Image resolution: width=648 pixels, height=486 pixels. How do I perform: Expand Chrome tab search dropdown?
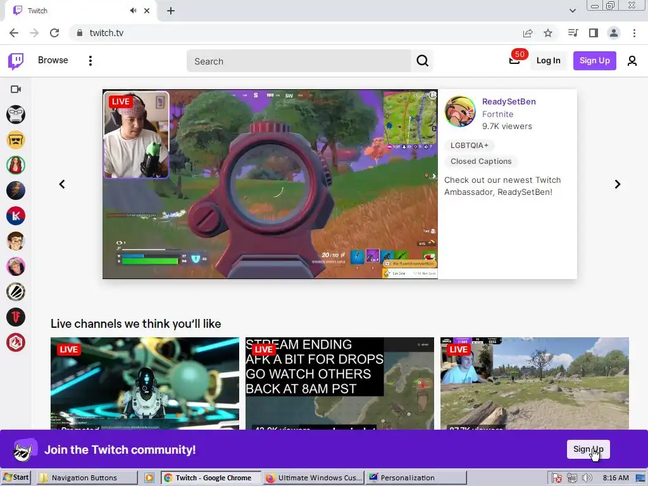572,11
